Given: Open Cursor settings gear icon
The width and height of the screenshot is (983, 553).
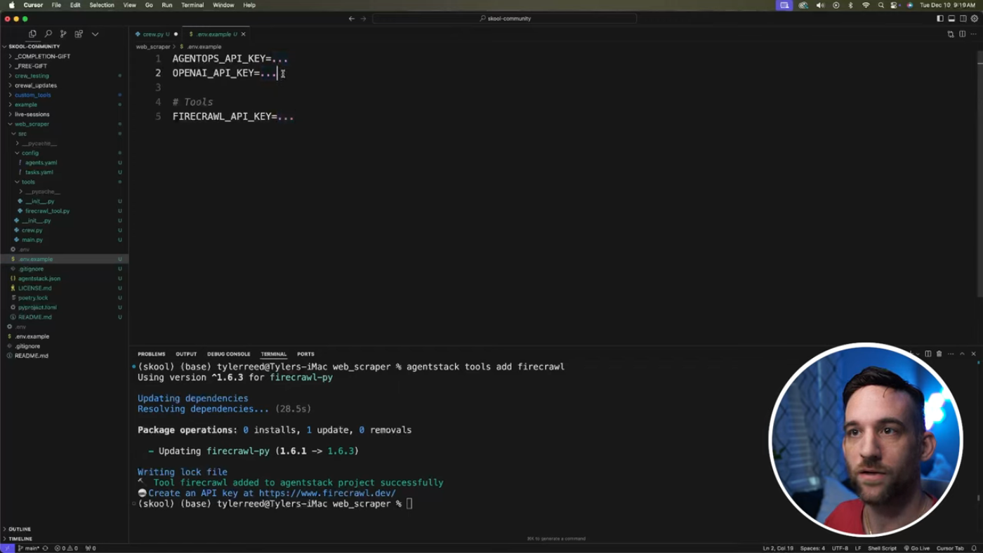Looking at the screenshot, I should tap(974, 19).
